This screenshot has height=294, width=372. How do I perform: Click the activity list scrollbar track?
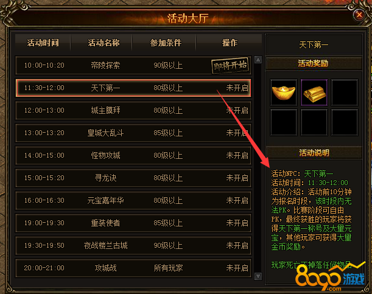coord(258,167)
